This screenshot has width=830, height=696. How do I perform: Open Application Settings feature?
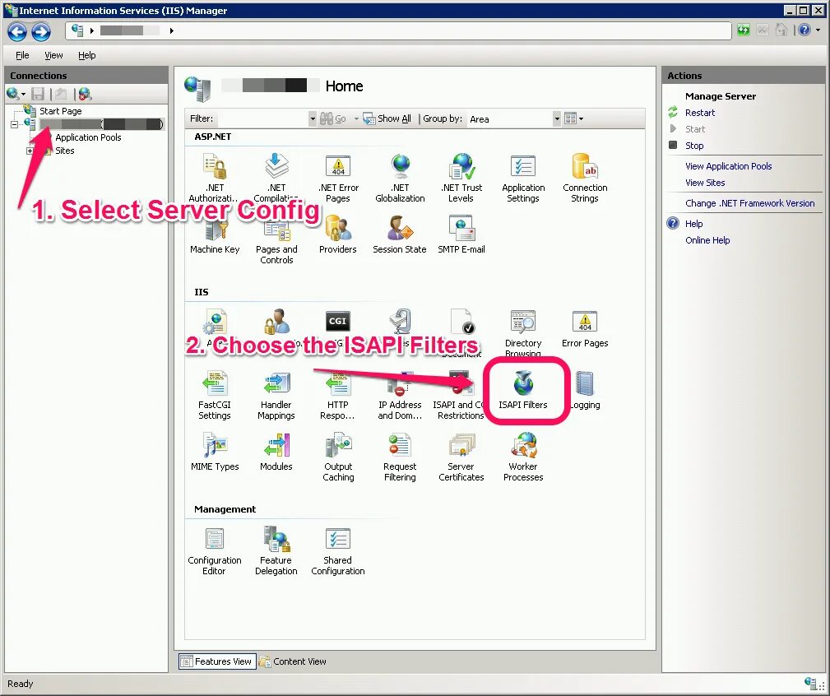(523, 179)
